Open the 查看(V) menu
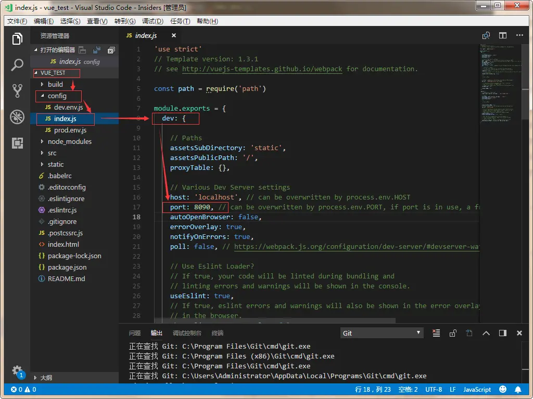This screenshot has height=399, width=533. pos(97,21)
